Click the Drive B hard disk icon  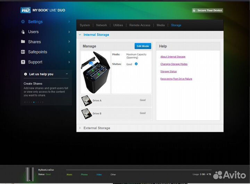click(x=86, y=114)
